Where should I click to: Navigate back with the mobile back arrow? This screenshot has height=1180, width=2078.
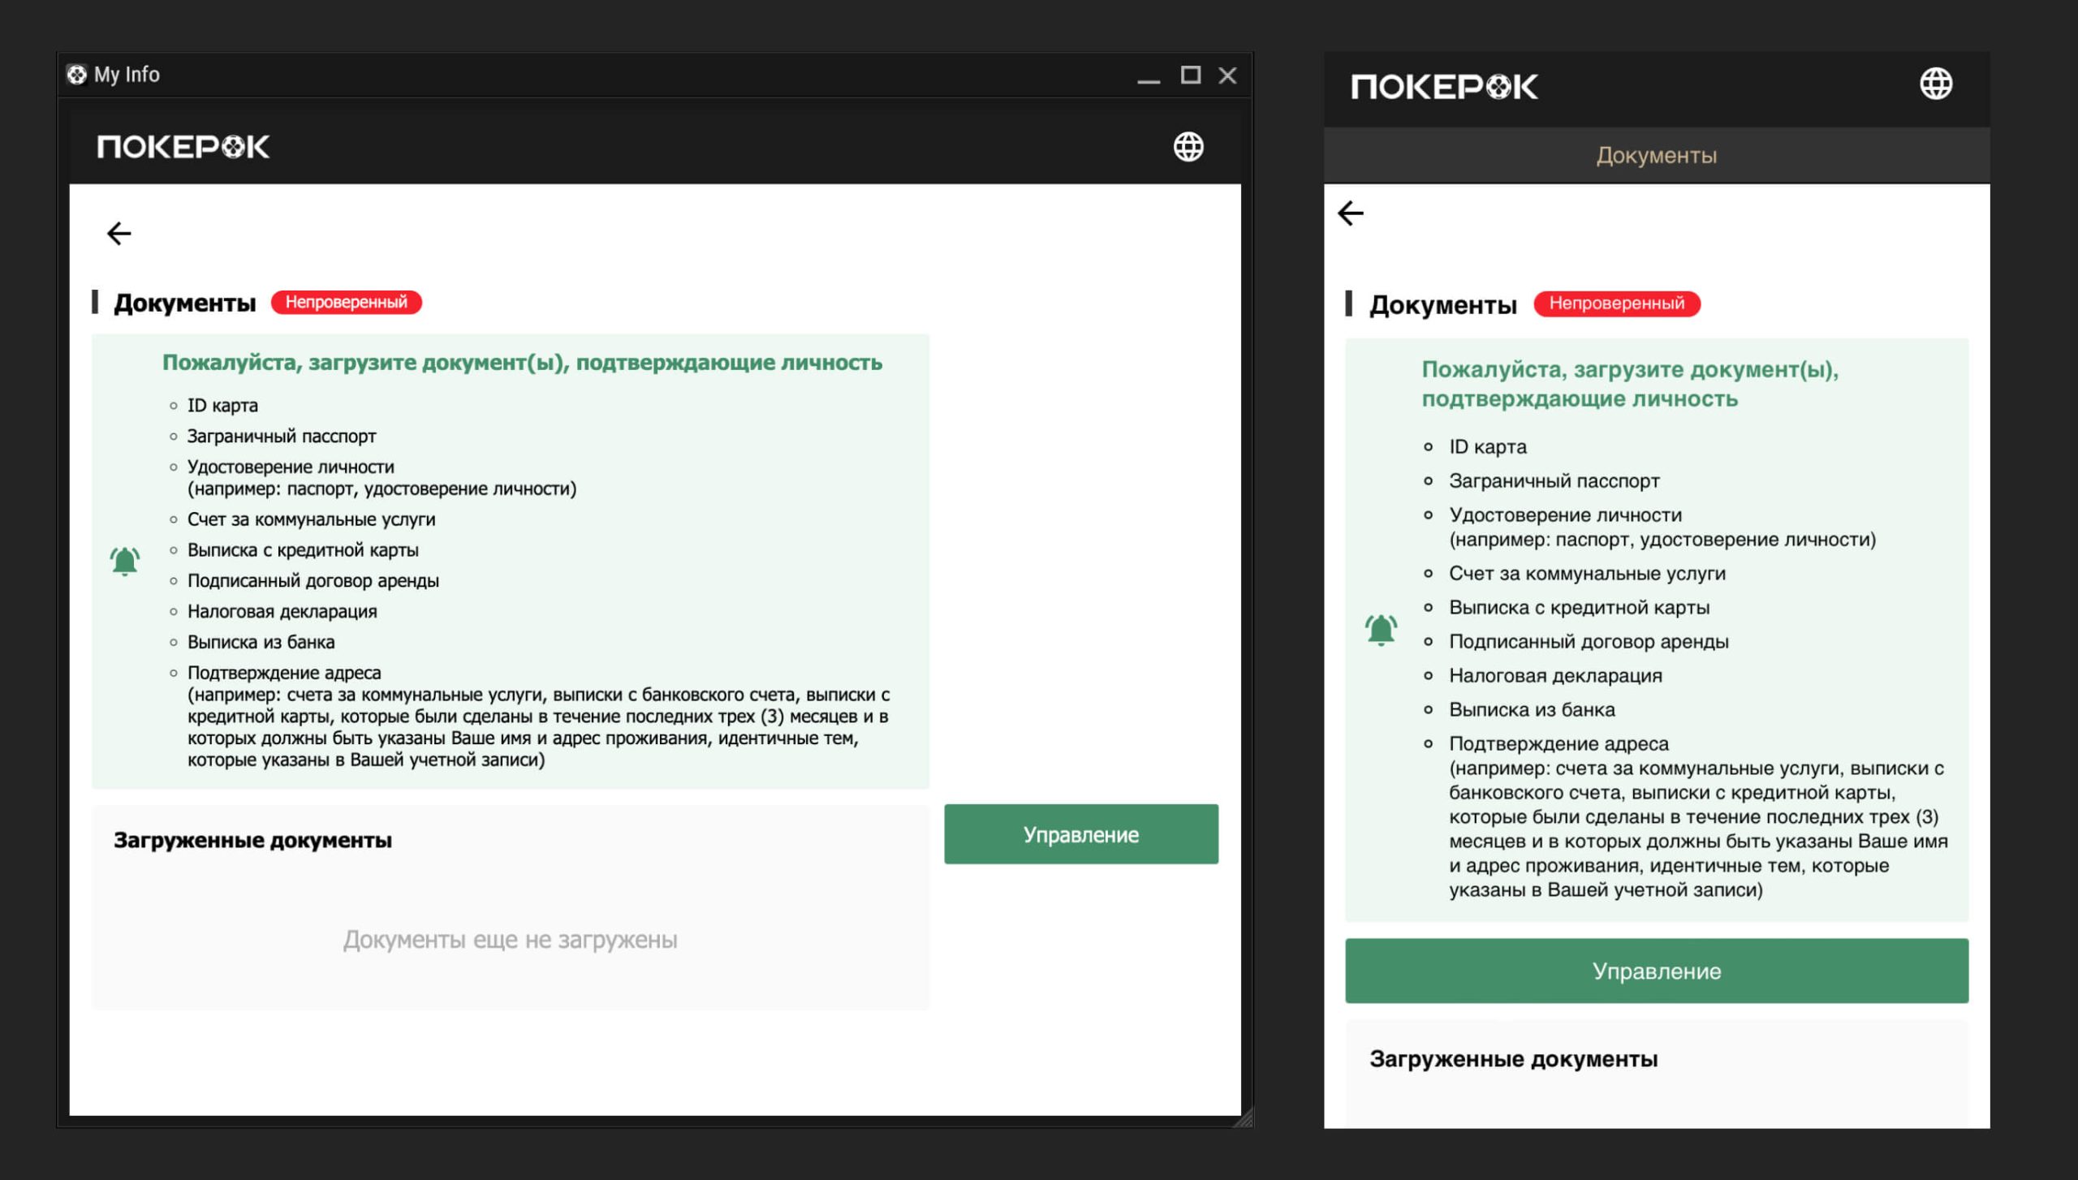click(x=1351, y=213)
